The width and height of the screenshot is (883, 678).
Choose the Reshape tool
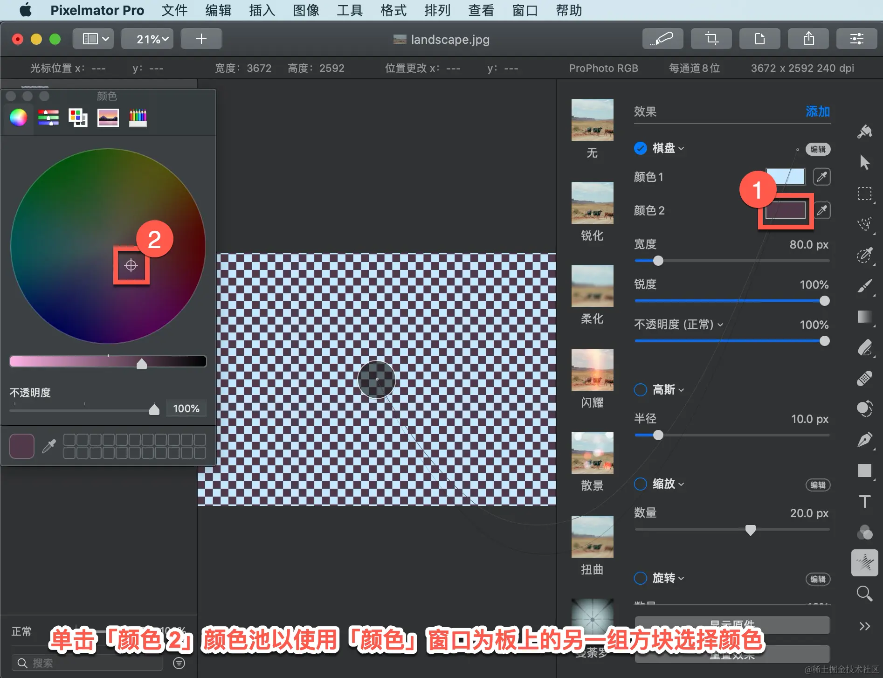click(865, 409)
